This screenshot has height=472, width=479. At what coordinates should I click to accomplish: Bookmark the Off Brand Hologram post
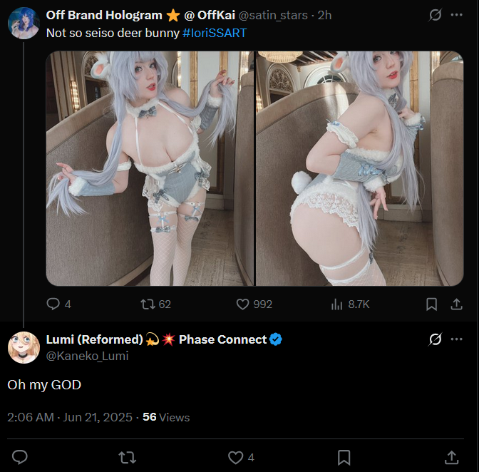pos(431,304)
